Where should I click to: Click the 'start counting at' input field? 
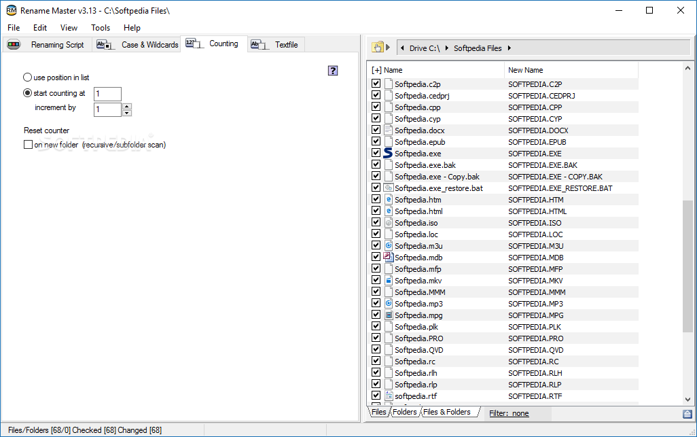107,94
